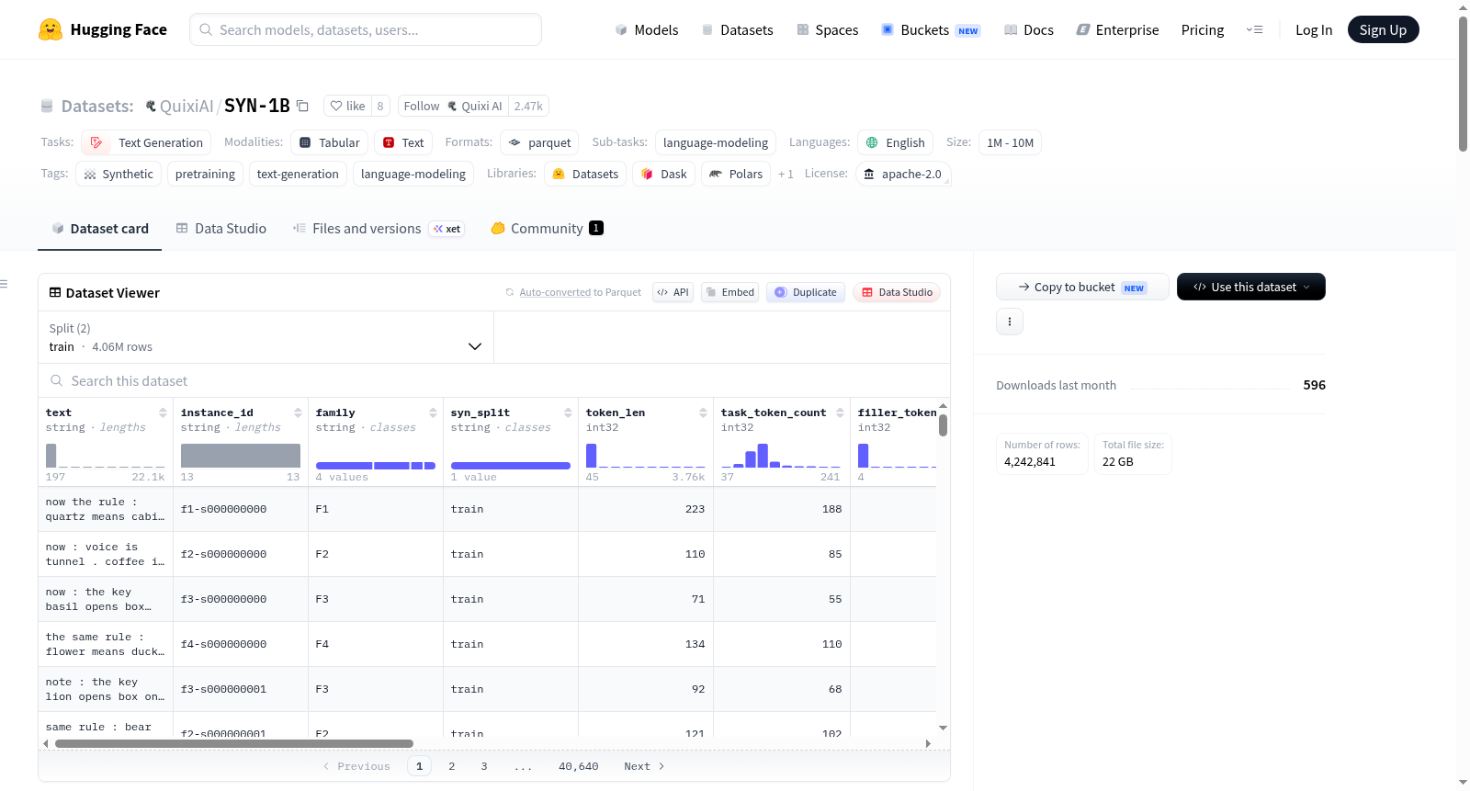Image resolution: width=1470 pixels, height=791 pixels.
Task: Show the +1 more libraries
Action: click(x=786, y=174)
